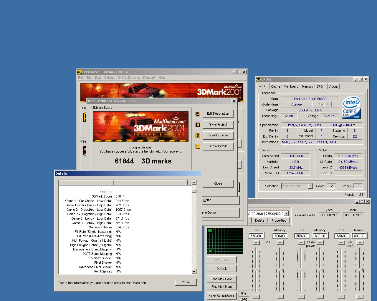Viewport: 377px width, 301px height.
Task: Click the Rated FSB value 1734.9 MHz
Action: (x=295, y=173)
